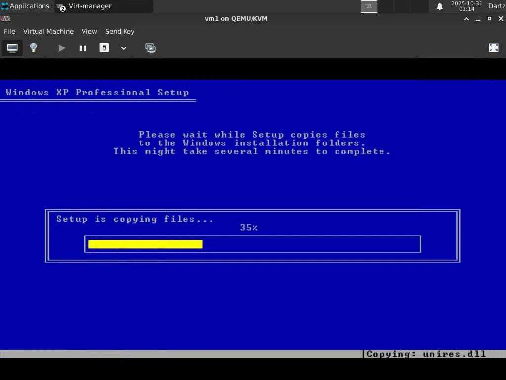
Task: Click the setup copying progress bar
Action: pos(253,244)
